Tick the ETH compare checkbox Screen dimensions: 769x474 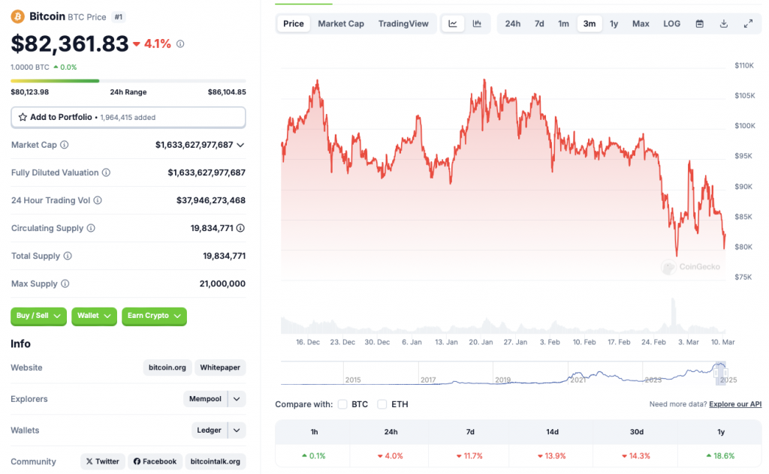click(382, 404)
